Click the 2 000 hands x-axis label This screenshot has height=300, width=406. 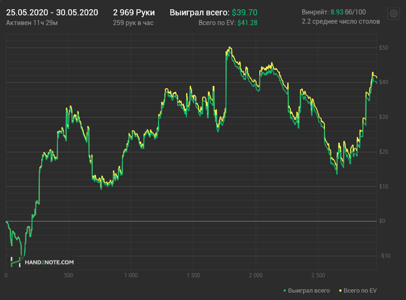[256, 276]
